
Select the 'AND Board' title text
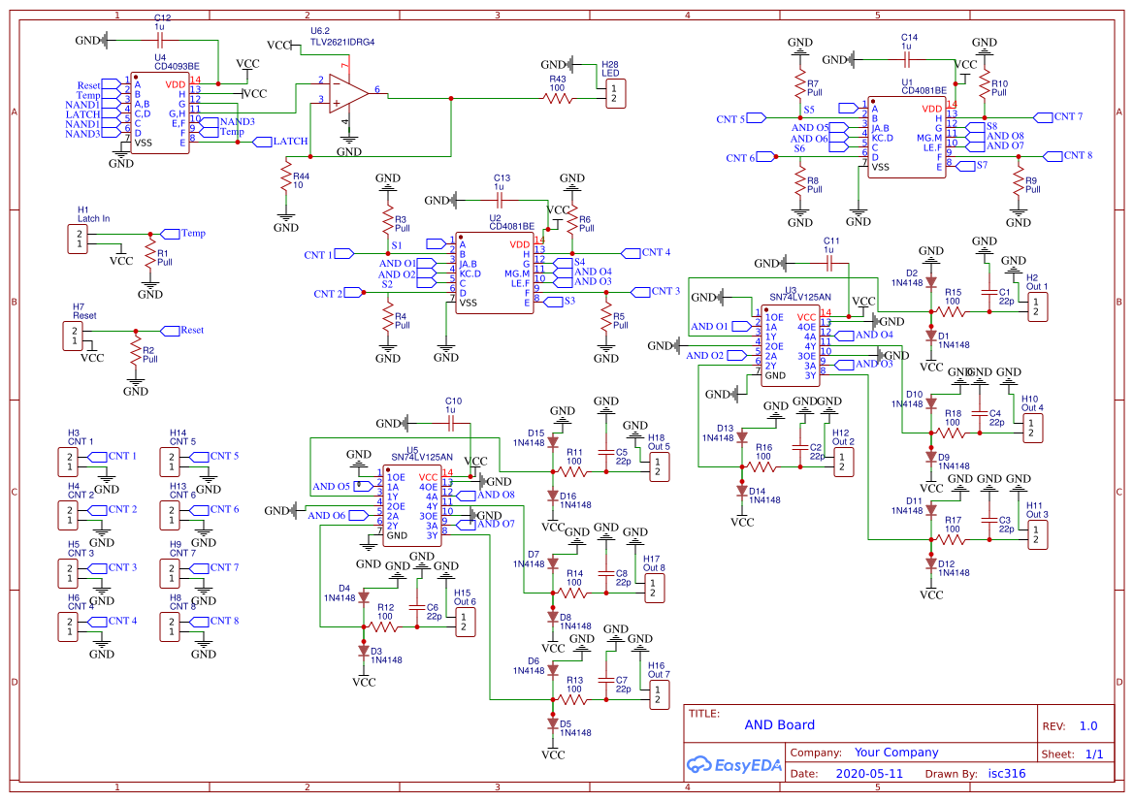779,724
